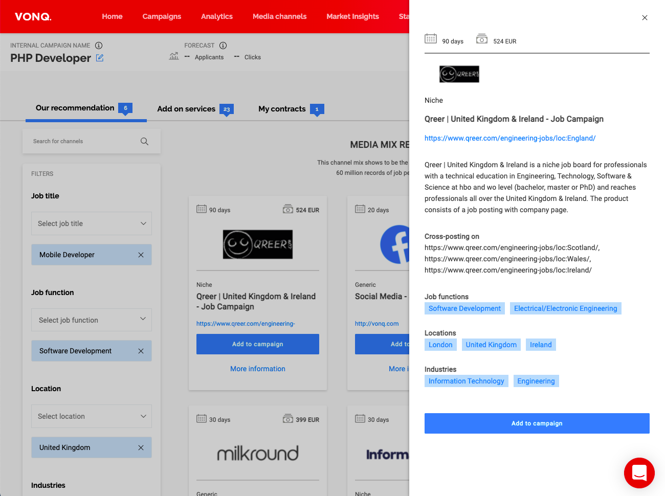
Task: Select the Ireland location tag
Action: [541, 345]
